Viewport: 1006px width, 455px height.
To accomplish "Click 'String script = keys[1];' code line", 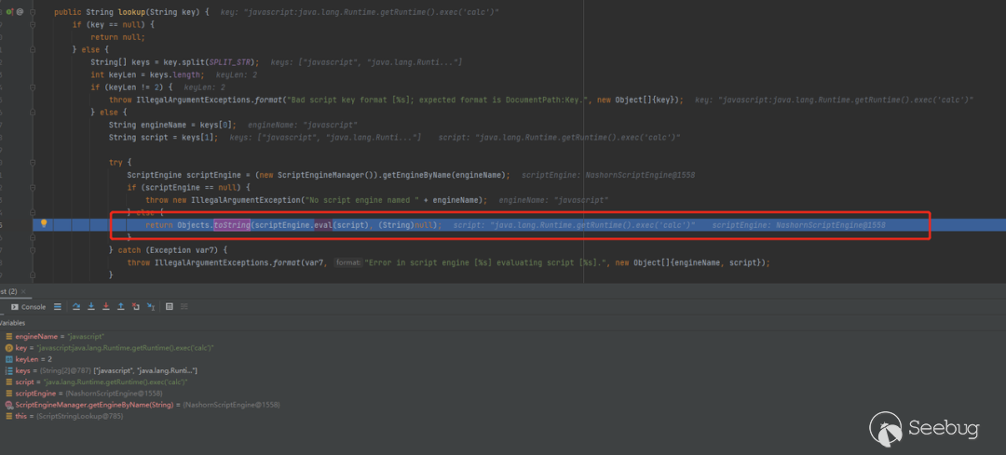I will (164, 137).
